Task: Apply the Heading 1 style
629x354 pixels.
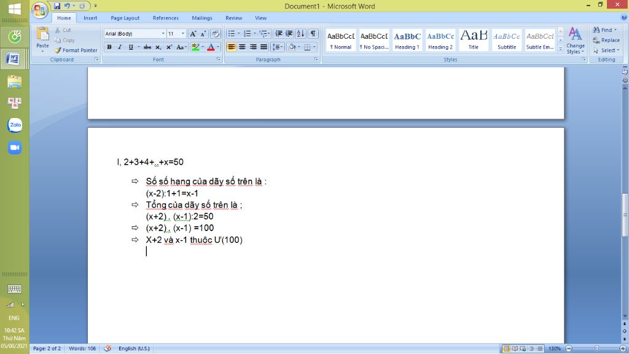Action: click(407, 40)
